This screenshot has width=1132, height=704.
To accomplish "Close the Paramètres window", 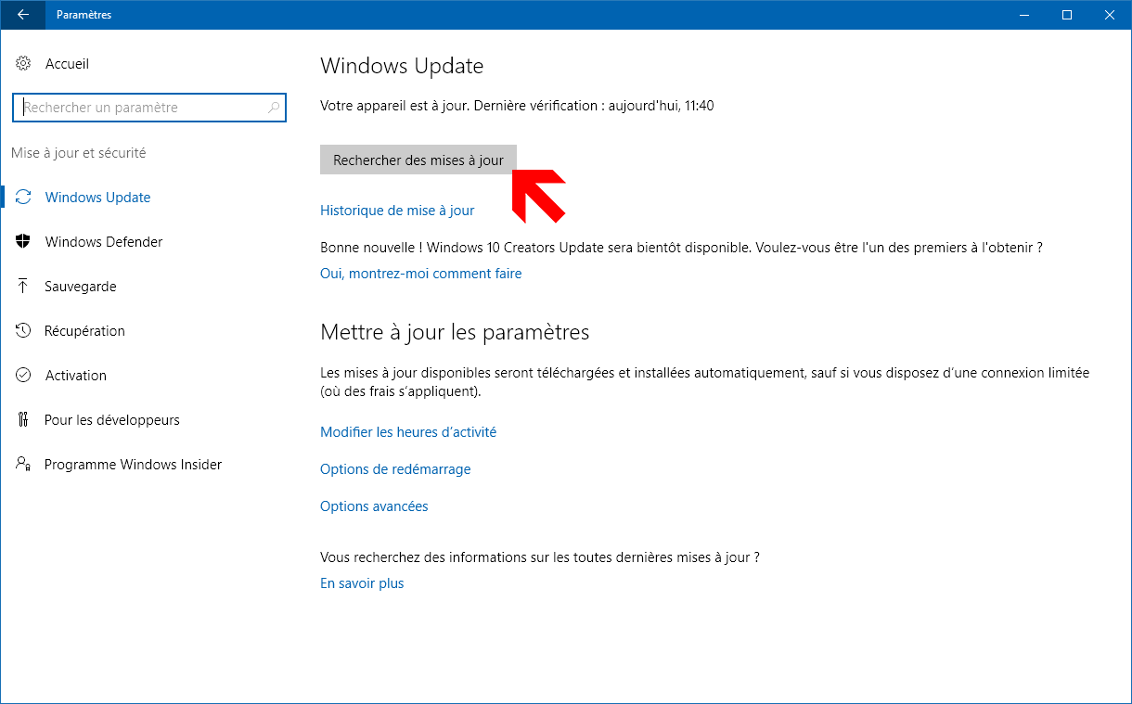I will click(1110, 15).
